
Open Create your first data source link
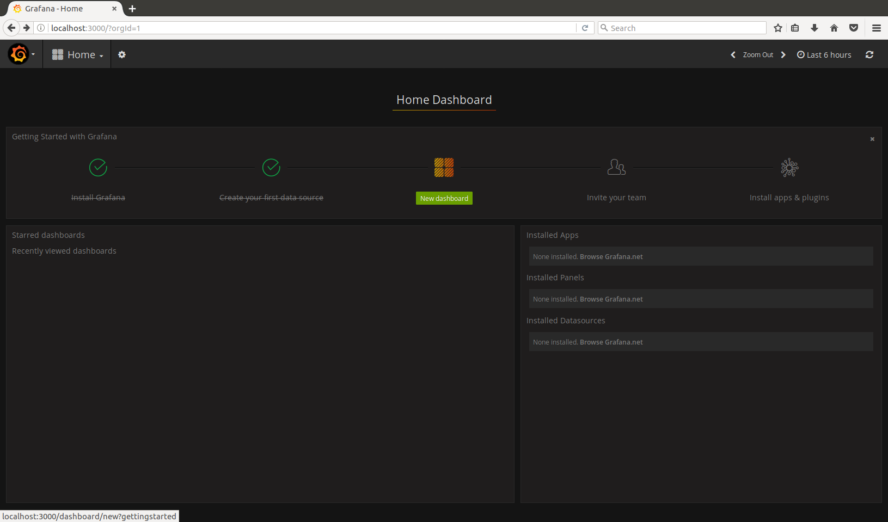[271, 198]
